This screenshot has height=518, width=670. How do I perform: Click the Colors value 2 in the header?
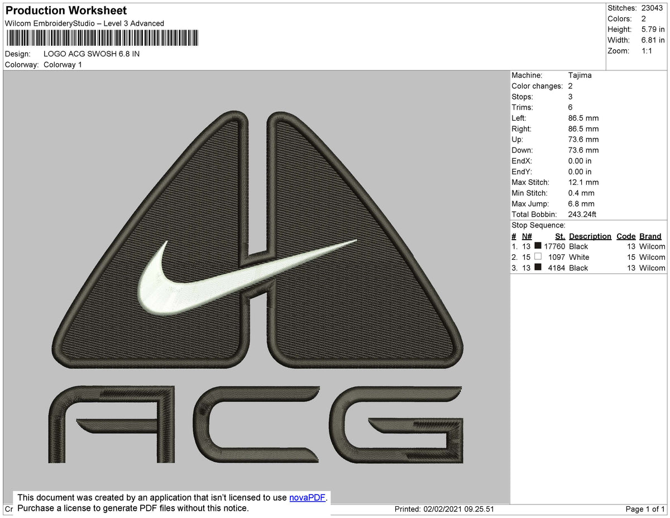[644, 18]
